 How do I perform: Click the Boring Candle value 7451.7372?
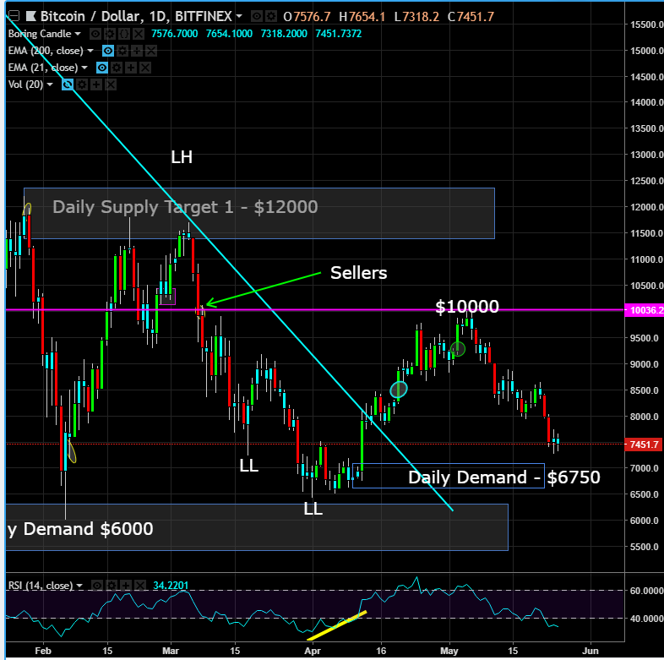tap(339, 34)
